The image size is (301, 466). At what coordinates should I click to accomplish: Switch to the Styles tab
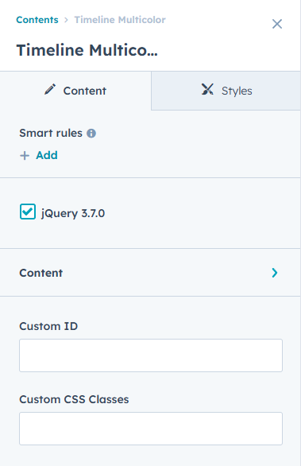226,91
